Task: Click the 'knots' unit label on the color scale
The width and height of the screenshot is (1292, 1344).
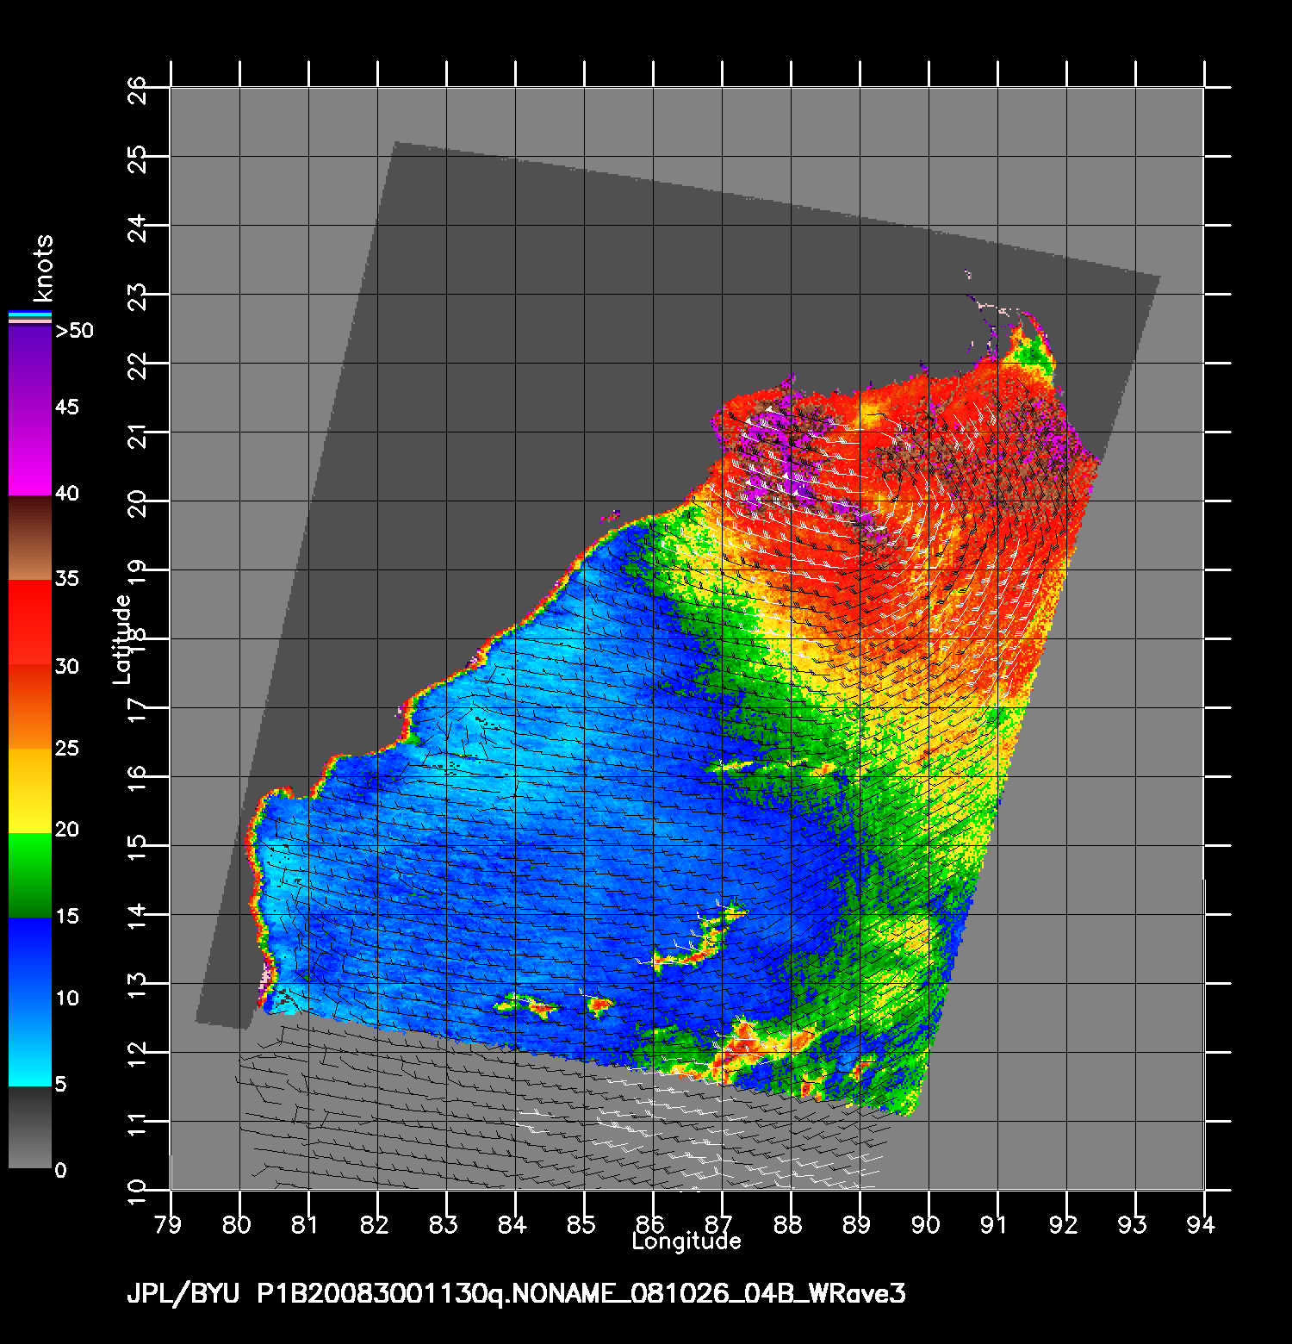Action: pyautogui.click(x=42, y=267)
